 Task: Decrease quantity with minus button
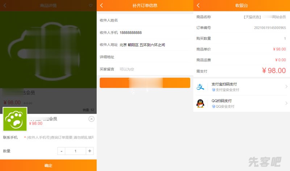(x=62, y=151)
